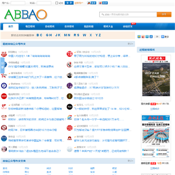Filter newspapers by letters B C
This screenshot has height=175, width=175.
click(39, 35)
